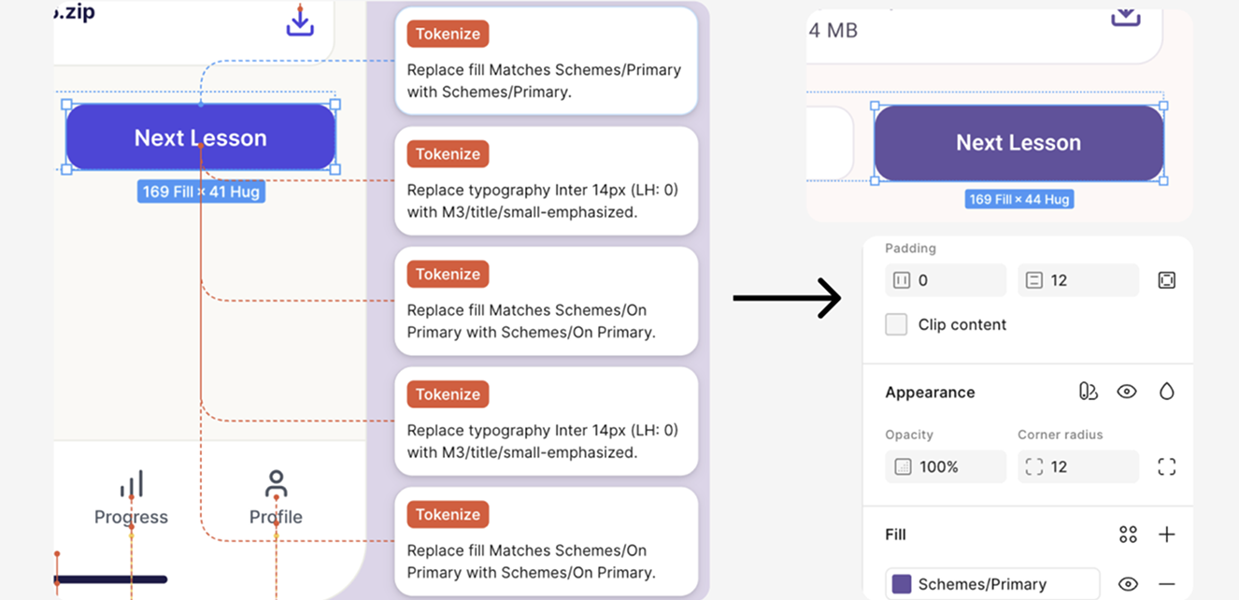1239x600 pixels.
Task: Select the purple Next Lesson button on right canvas
Action: click(1018, 143)
